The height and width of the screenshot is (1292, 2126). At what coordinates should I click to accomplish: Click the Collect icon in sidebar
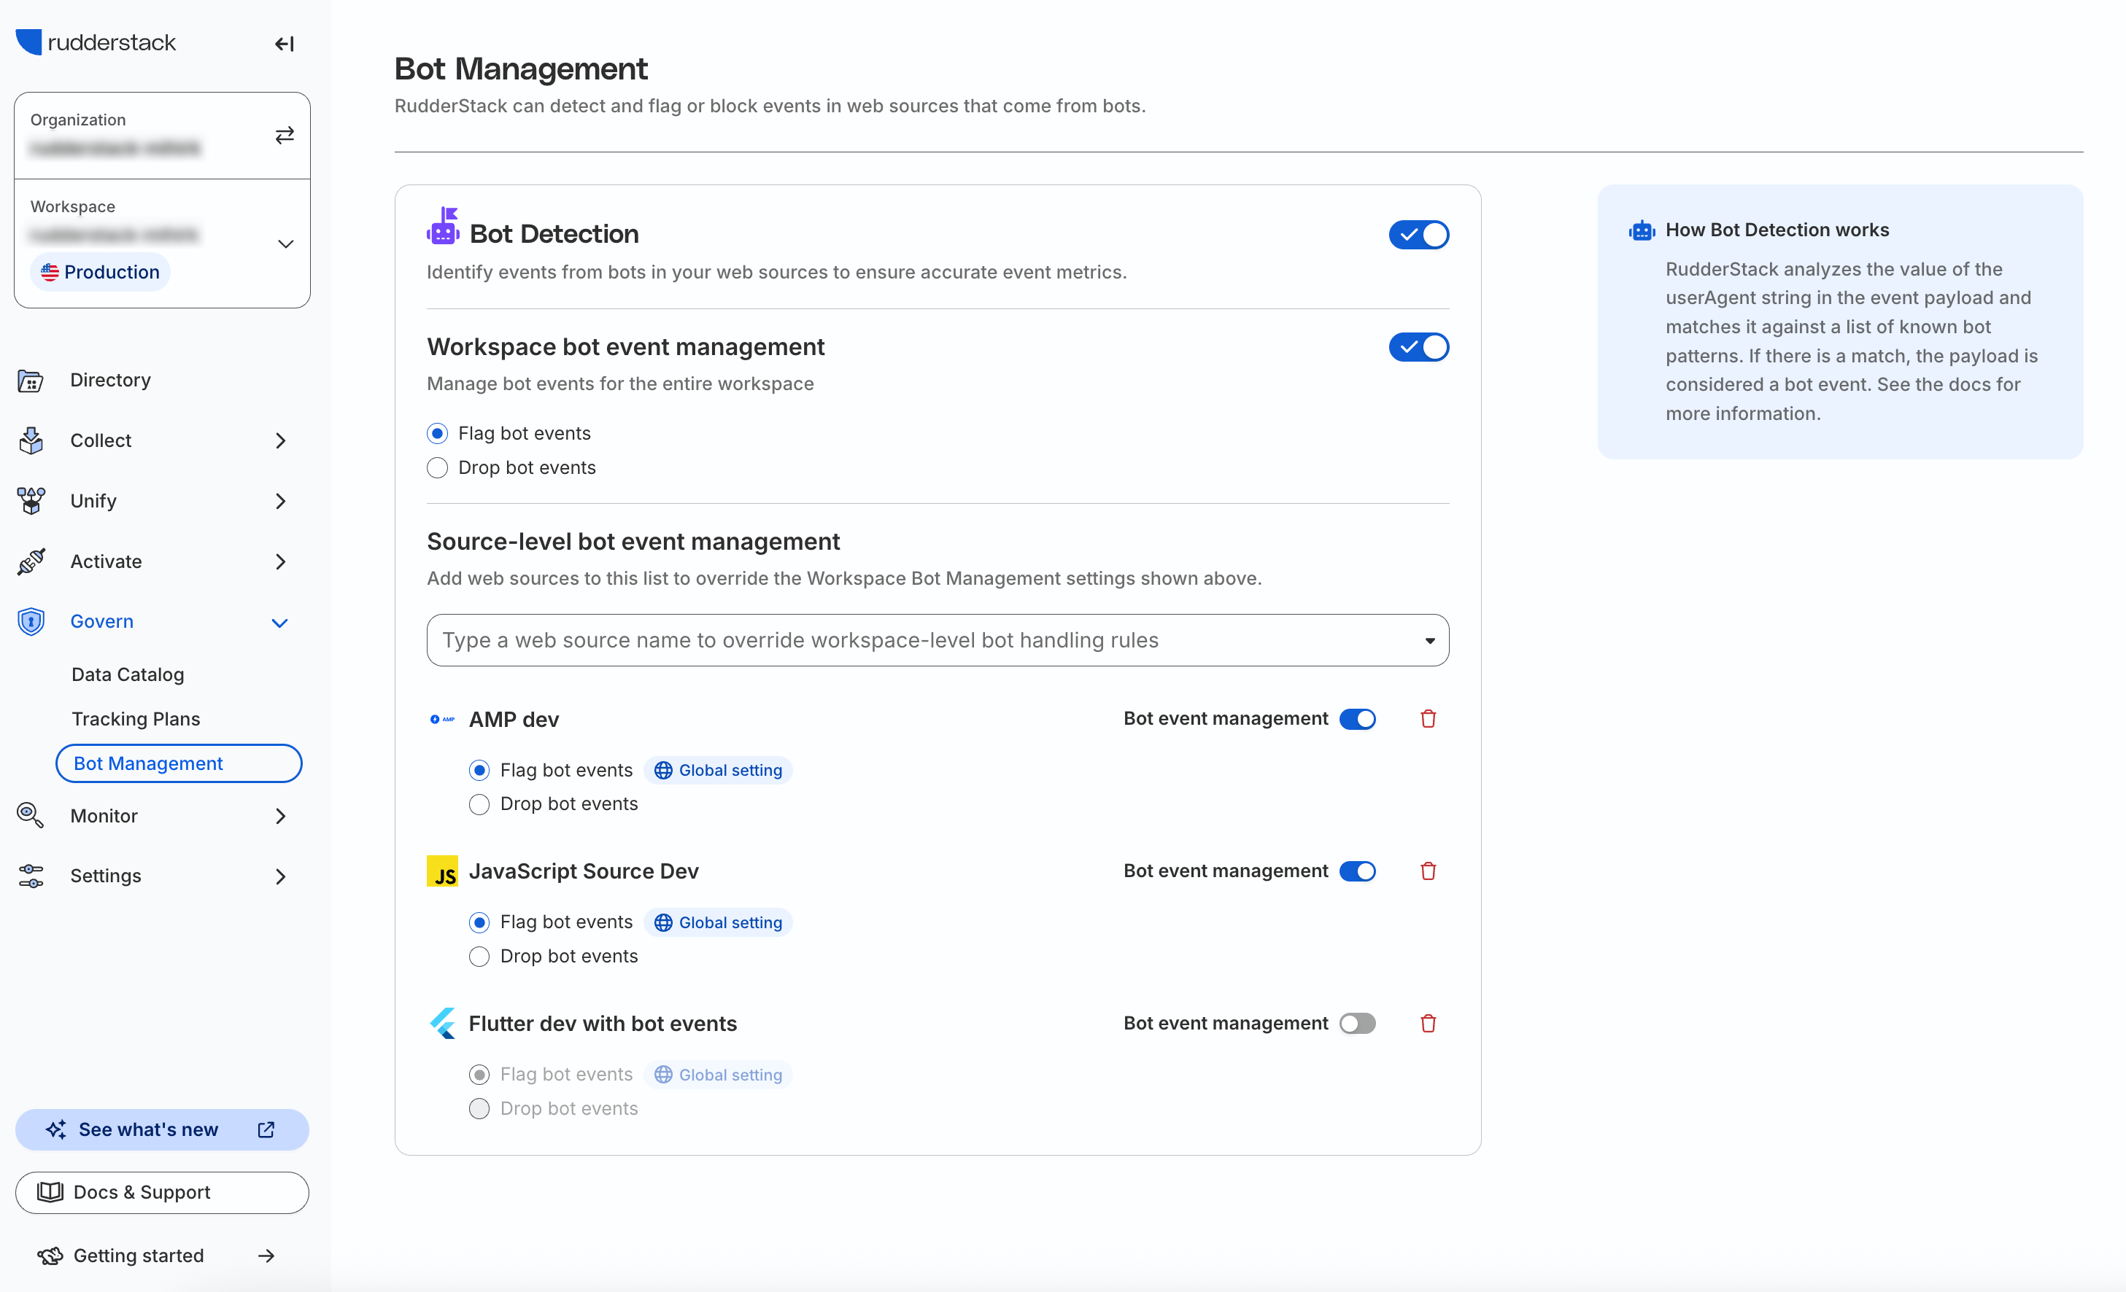click(x=31, y=440)
